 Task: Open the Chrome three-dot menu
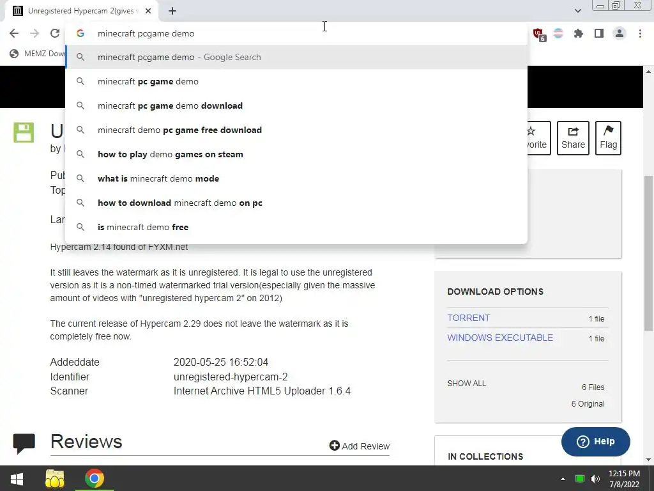tap(640, 33)
